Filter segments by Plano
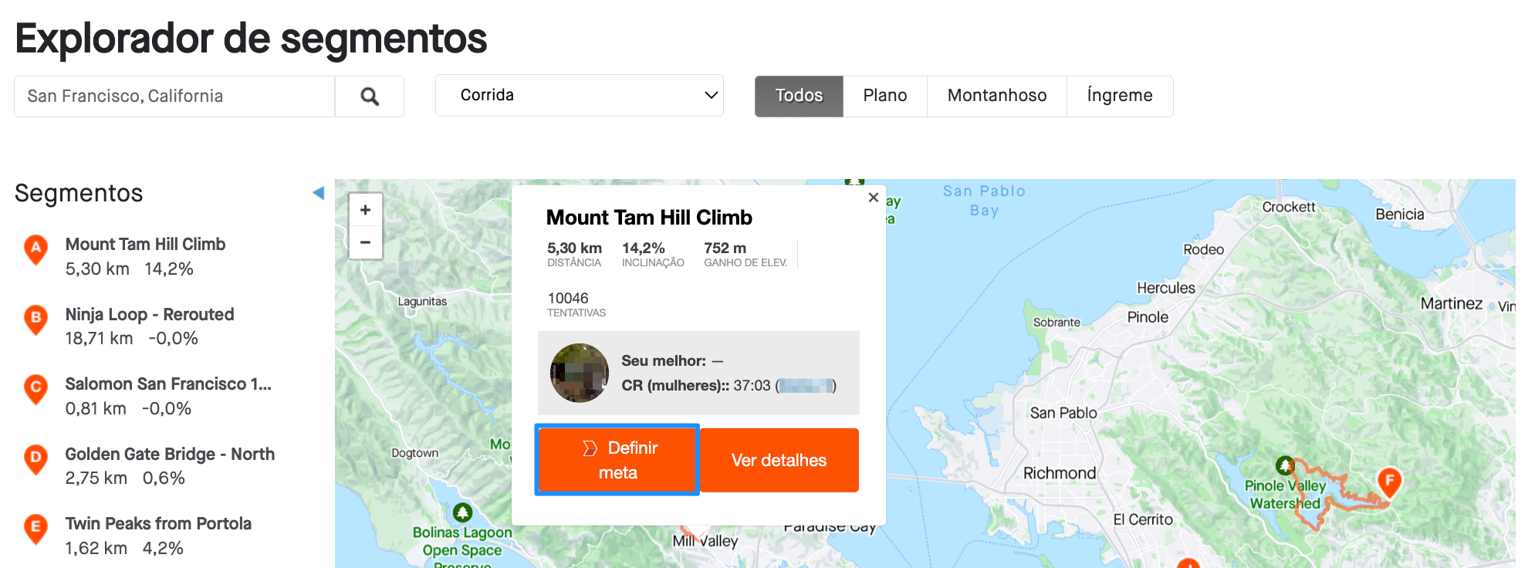This screenshot has width=1528, height=568. [885, 96]
